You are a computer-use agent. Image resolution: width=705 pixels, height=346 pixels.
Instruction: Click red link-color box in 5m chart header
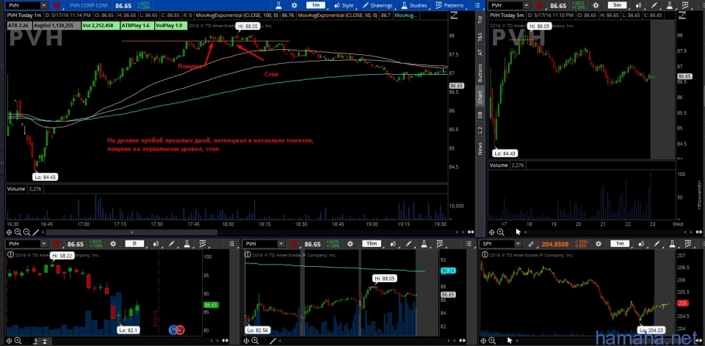pos(539,6)
